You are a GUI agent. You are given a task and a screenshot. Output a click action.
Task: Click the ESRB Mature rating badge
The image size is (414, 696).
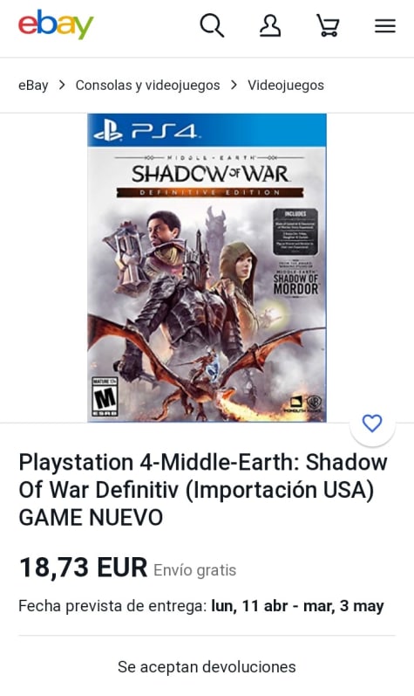pyautogui.click(x=105, y=396)
